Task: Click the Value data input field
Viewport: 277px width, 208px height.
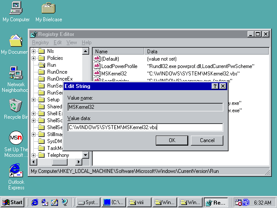Action: point(145,127)
